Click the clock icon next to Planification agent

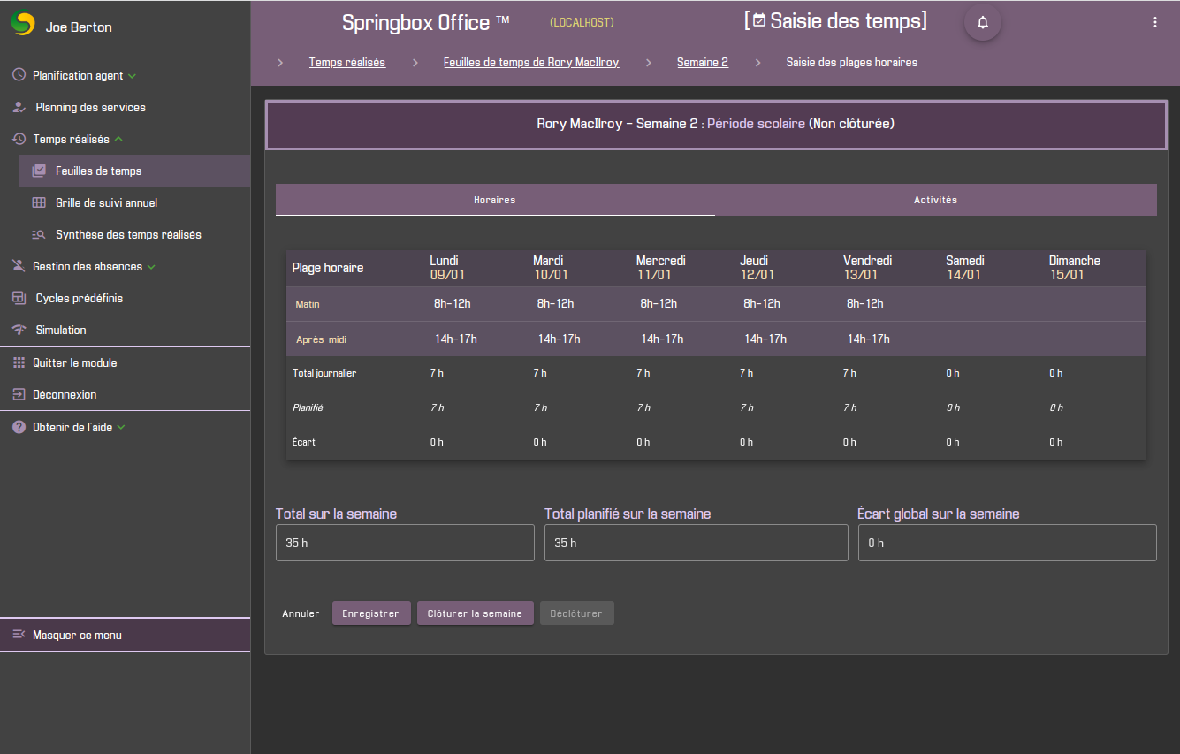tap(19, 75)
